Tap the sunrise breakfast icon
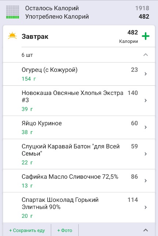 tap(12, 36)
